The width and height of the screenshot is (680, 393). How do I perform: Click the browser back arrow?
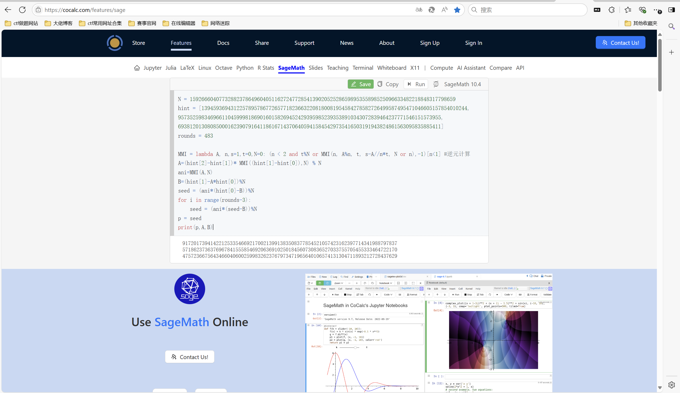(x=8, y=10)
